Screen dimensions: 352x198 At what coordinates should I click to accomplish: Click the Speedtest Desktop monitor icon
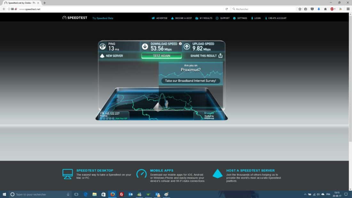[68, 174]
